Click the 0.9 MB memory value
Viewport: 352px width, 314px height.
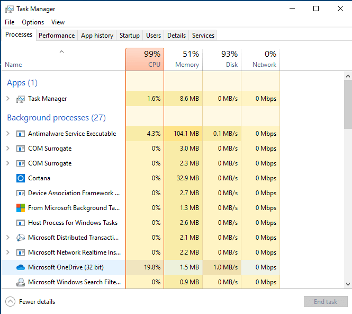point(189,282)
